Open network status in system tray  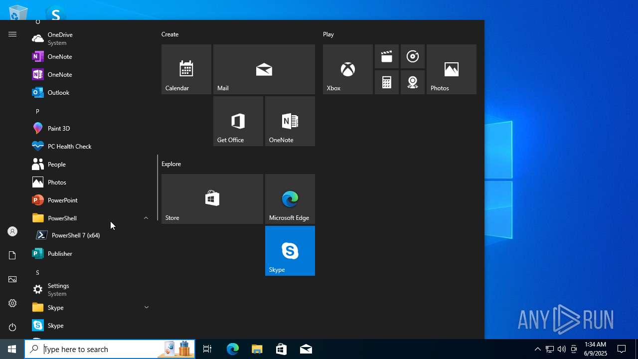coord(549,349)
